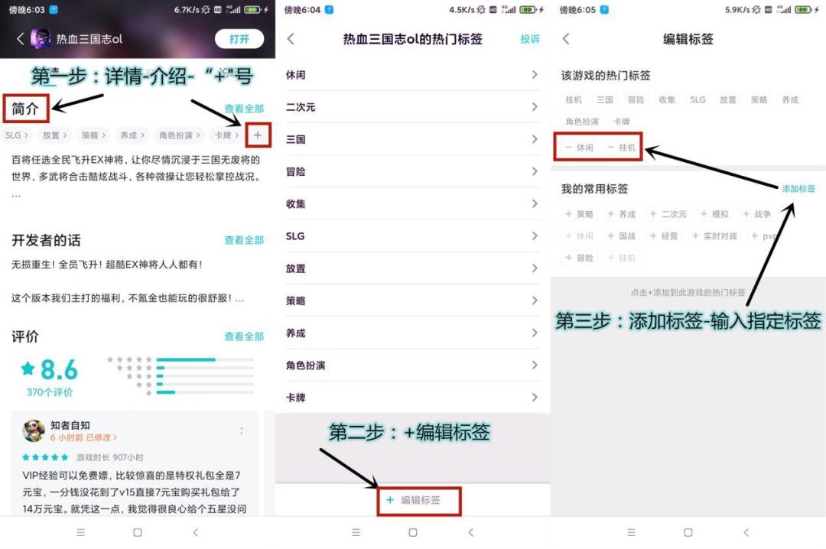Expand the 收集 row chevron in 热门标签 list
826x549 pixels.
tap(535, 204)
